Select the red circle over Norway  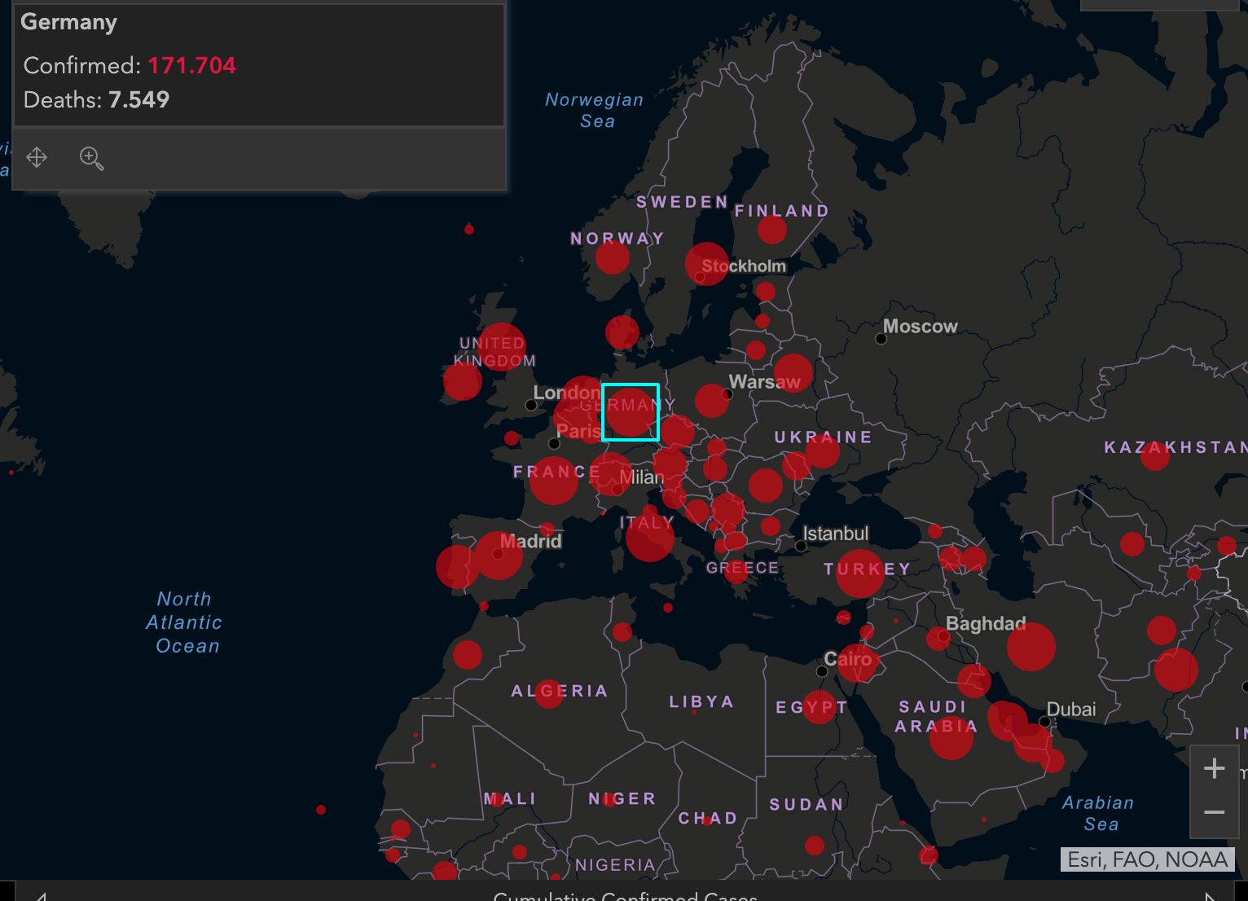click(612, 257)
